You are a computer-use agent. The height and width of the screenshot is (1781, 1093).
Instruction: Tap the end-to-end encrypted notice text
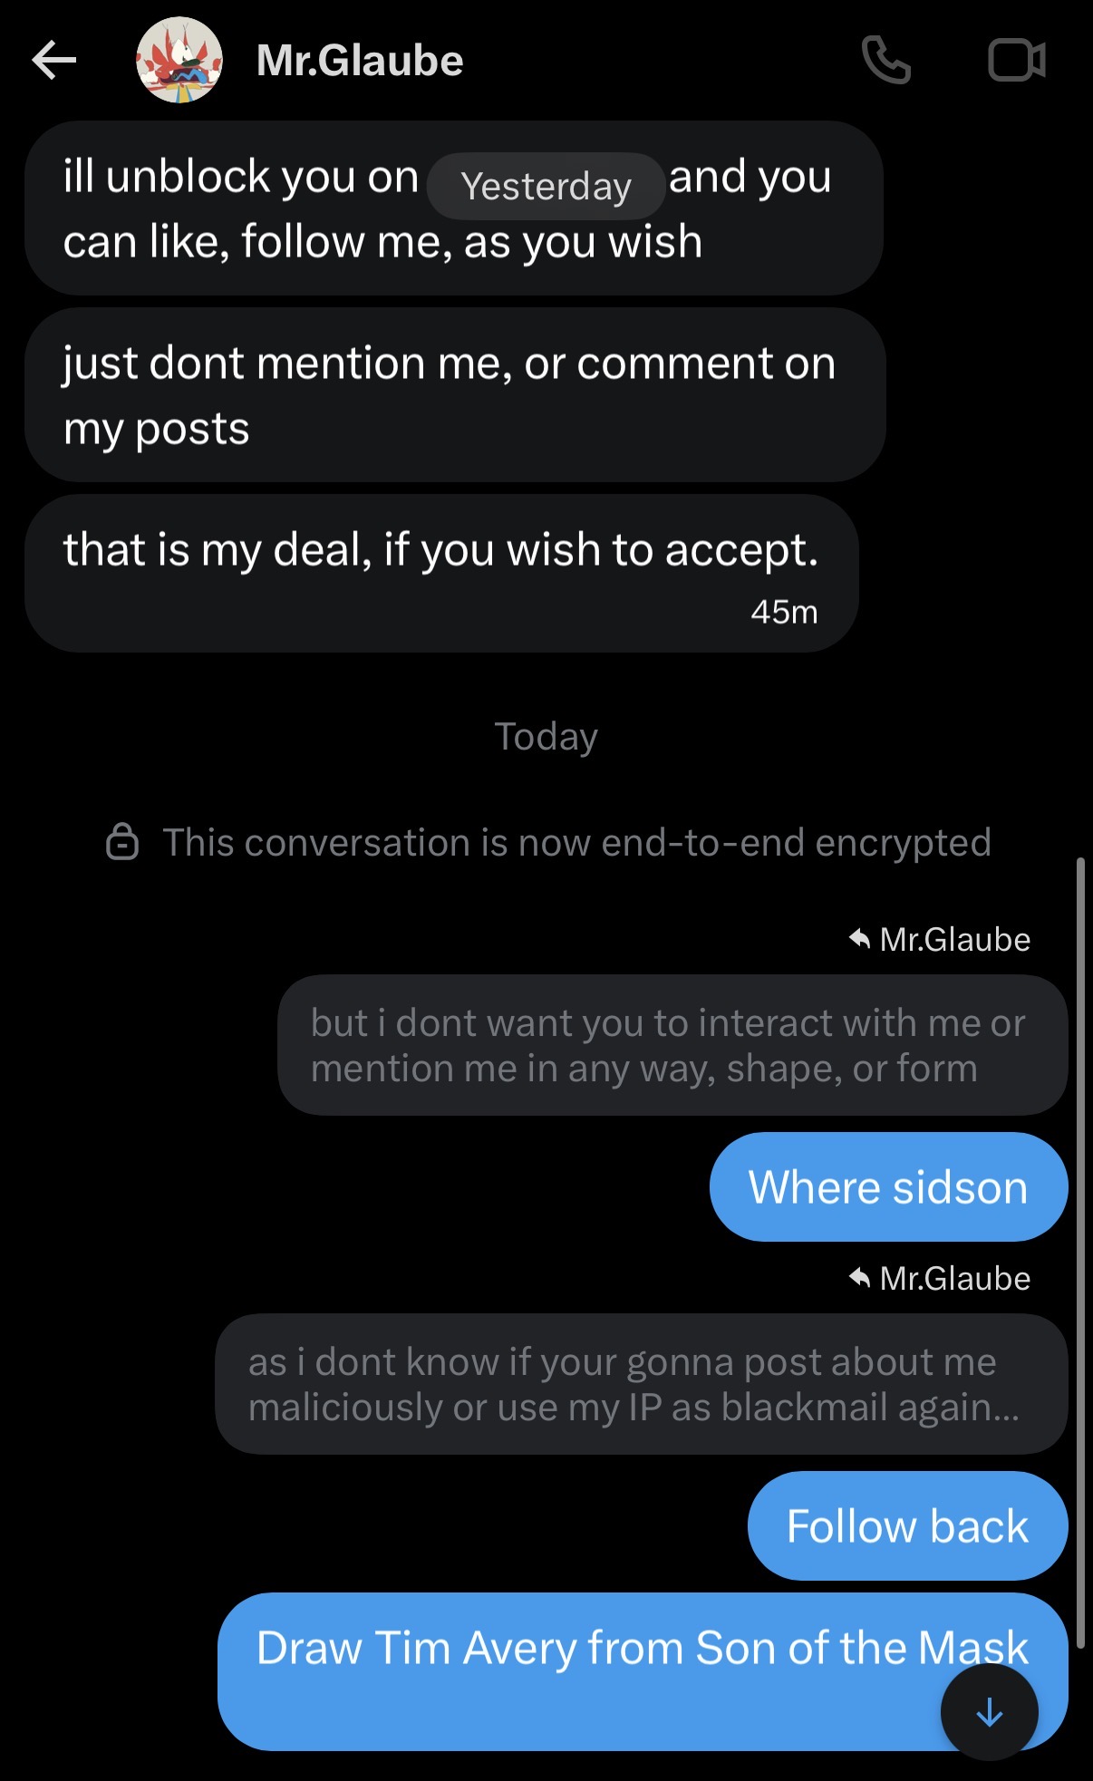coord(576,842)
